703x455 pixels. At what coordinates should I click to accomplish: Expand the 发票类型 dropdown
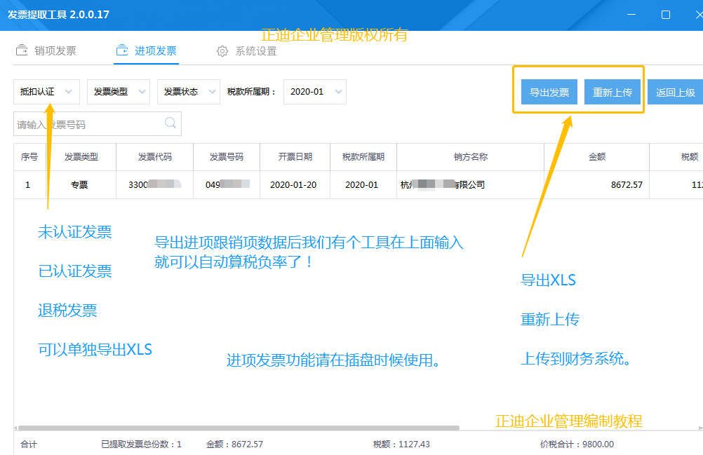(119, 92)
